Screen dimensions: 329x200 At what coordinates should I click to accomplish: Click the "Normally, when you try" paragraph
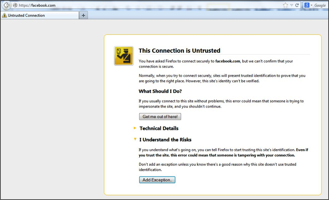click(222, 78)
